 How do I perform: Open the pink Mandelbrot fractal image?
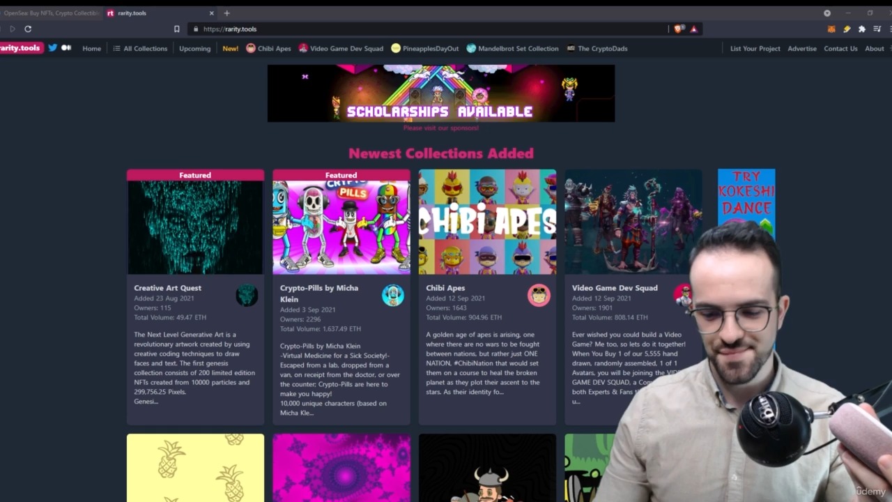(x=341, y=468)
